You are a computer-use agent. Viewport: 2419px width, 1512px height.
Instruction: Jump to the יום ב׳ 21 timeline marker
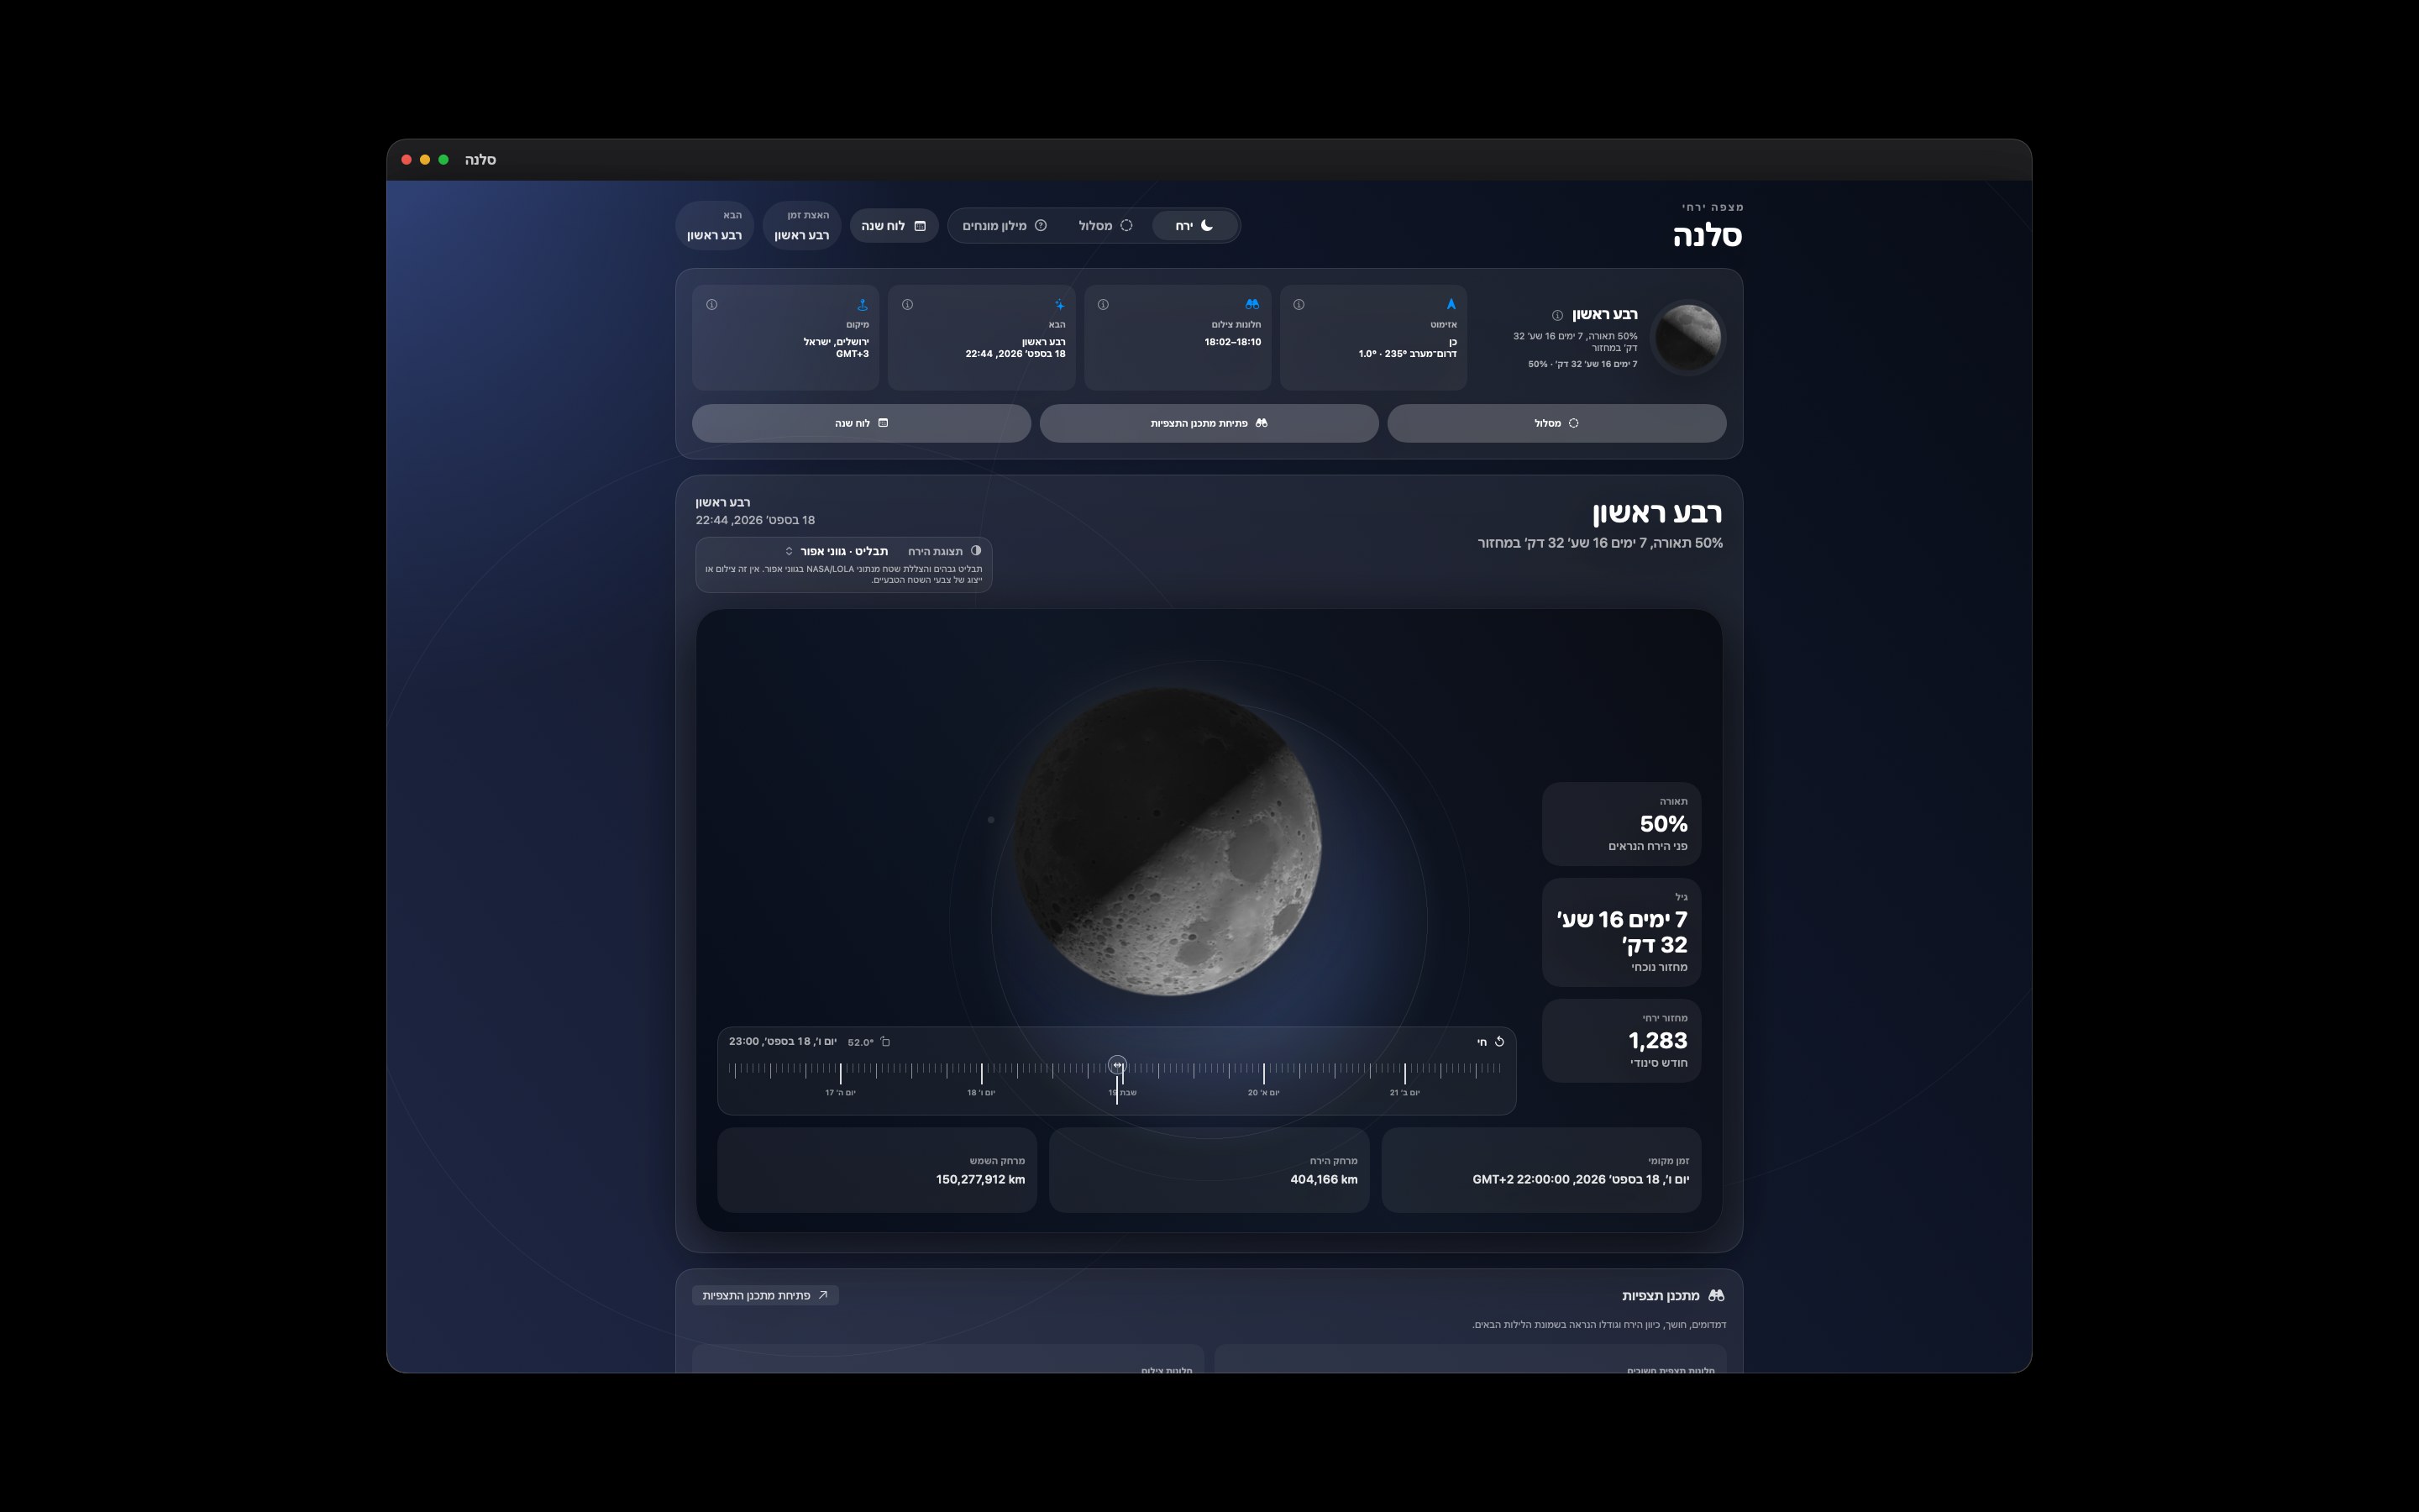[1404, 1092]
